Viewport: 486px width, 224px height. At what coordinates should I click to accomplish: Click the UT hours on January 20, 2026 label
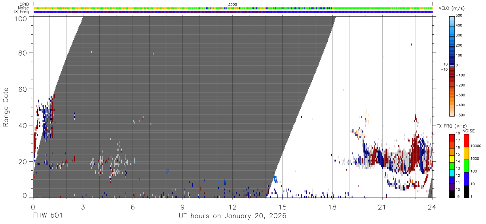tap(232, 216)
